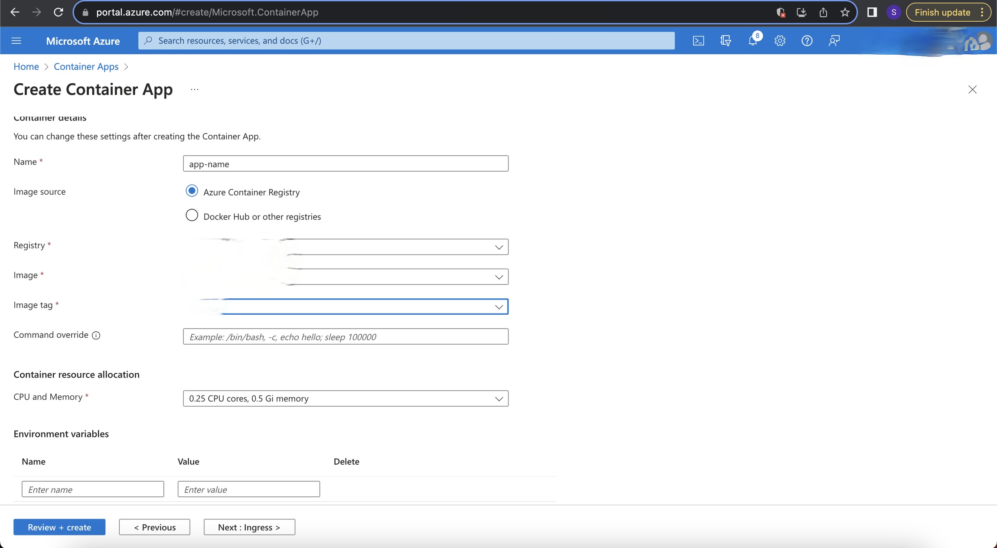Open Azure Cloud Shell
The width and height of the screenshot is (997, 548).
pyautogui.click(x=699, y=40)
